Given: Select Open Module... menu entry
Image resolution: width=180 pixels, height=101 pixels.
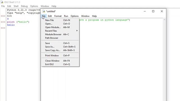Looking at the screenshot, I should click(x=60, y=27).
